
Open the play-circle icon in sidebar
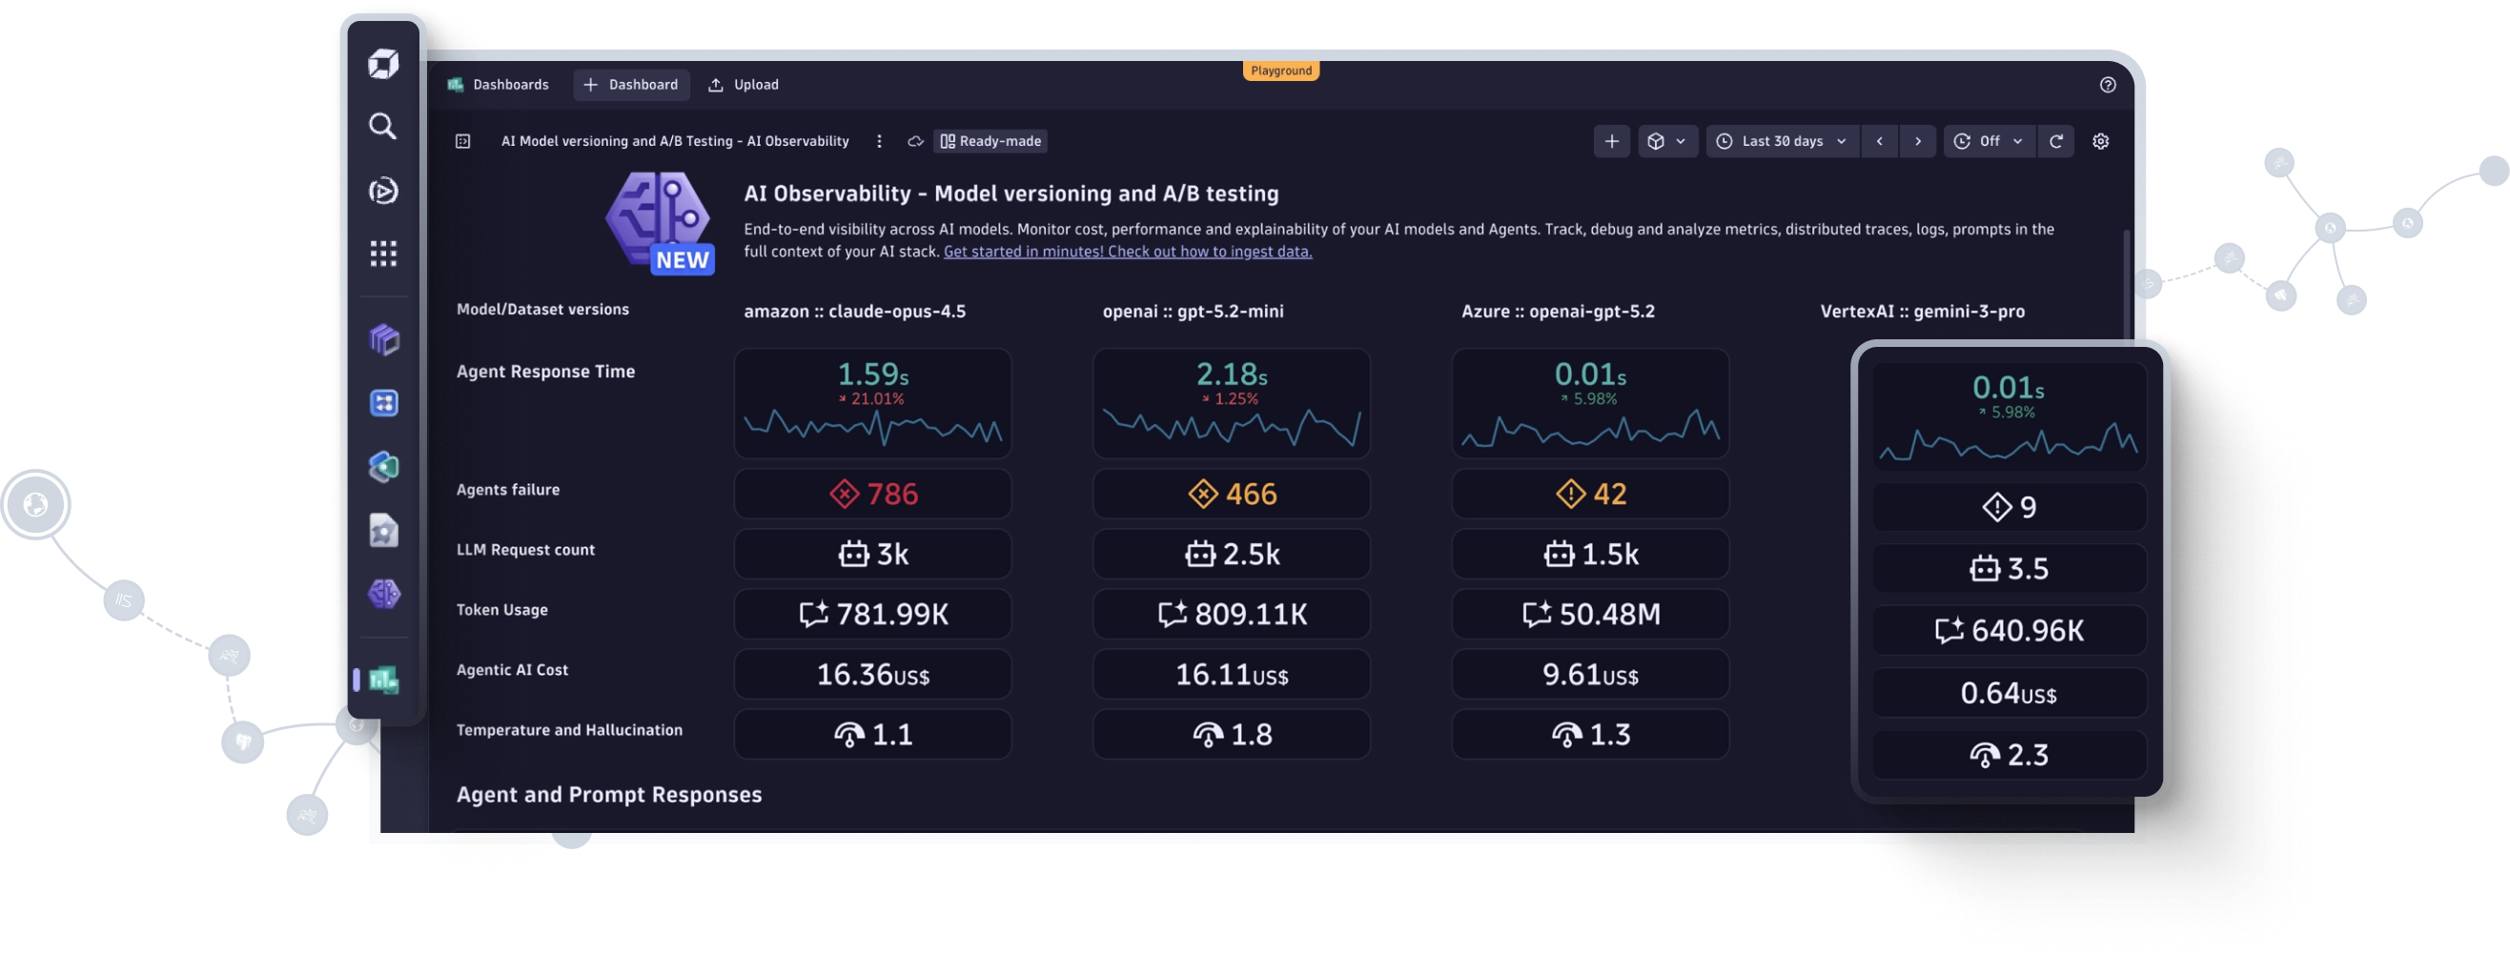click(383, 191)
